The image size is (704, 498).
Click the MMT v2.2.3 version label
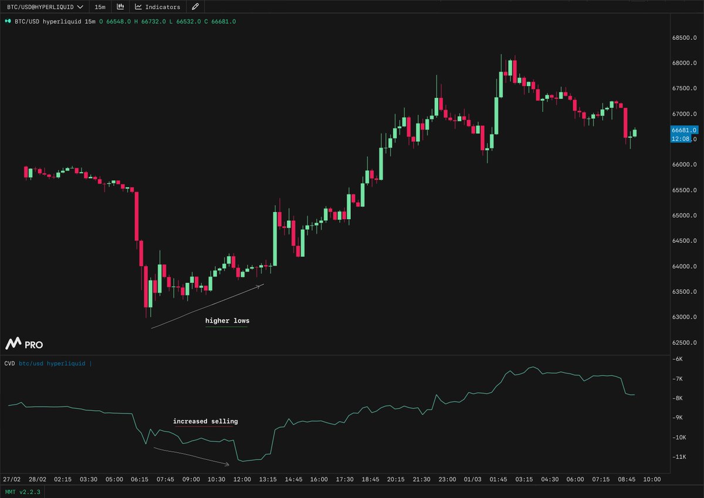22,492
